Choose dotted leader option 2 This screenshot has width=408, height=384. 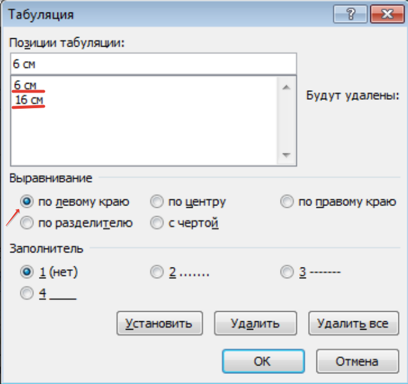157,272
